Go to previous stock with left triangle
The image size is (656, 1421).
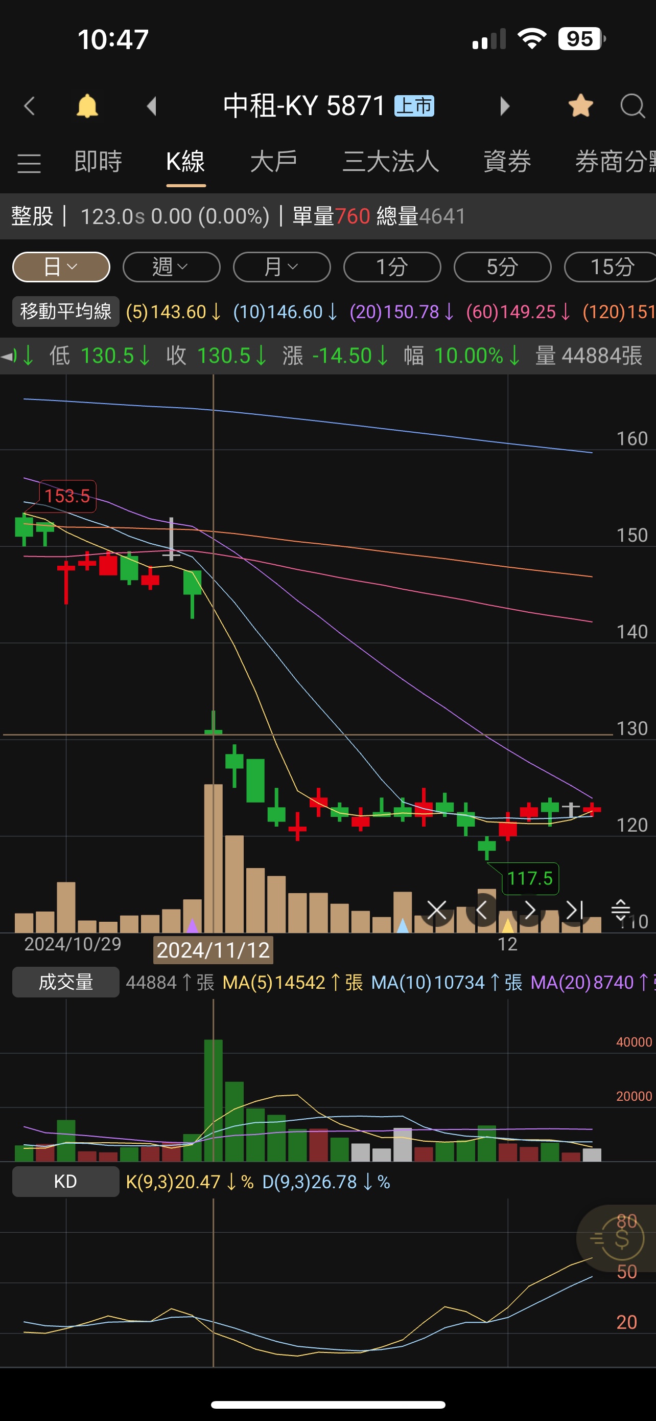tap(152, 106)
